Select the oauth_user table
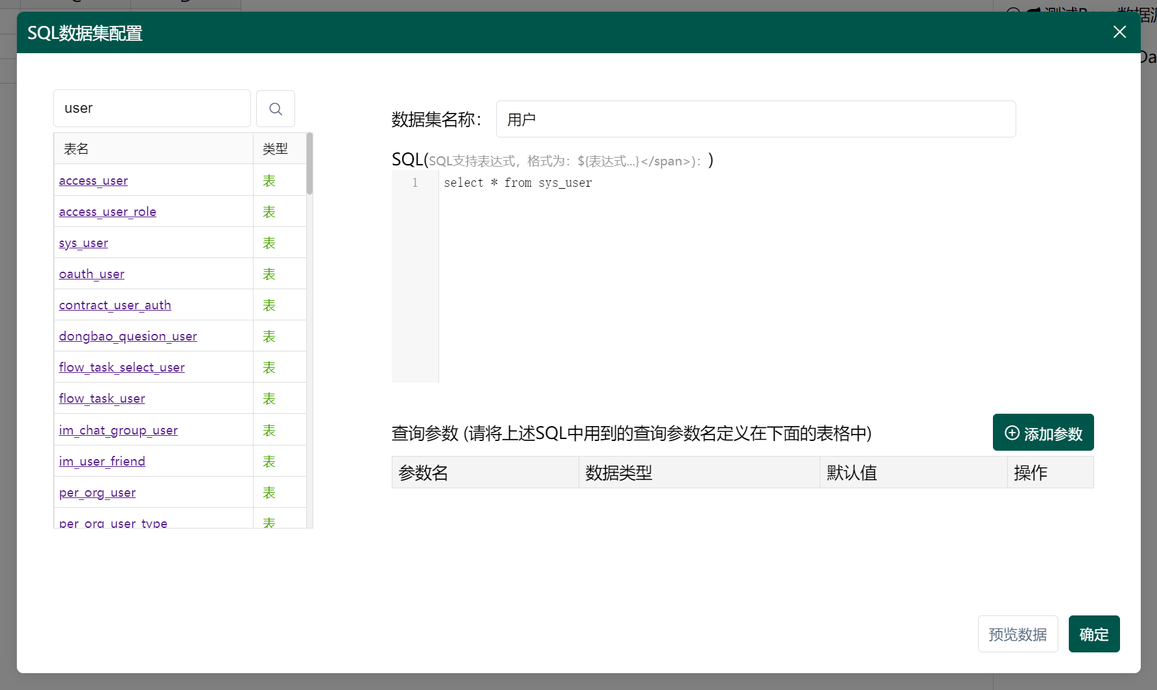 tap(91, 274)
